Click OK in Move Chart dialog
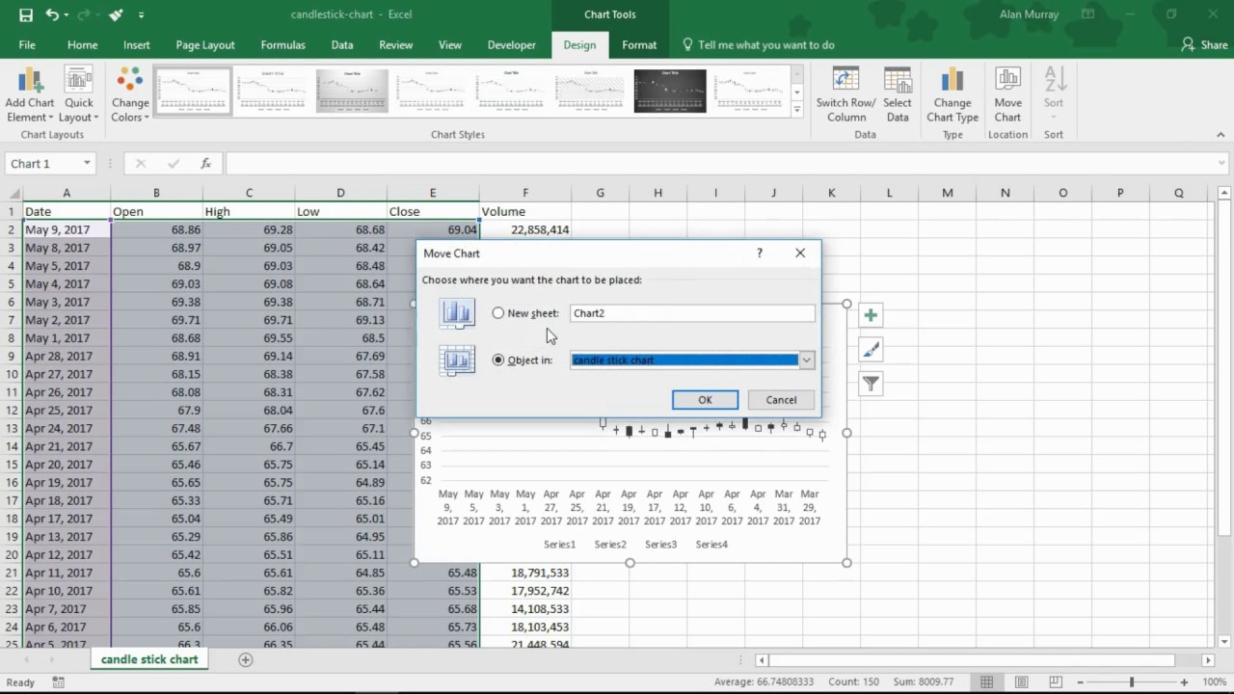 (705, 400)
